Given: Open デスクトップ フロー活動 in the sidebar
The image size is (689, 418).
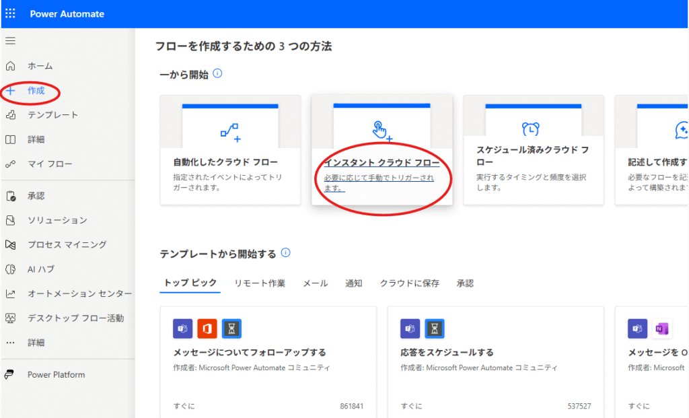Looking at the screenshot, I should point(75,318).
